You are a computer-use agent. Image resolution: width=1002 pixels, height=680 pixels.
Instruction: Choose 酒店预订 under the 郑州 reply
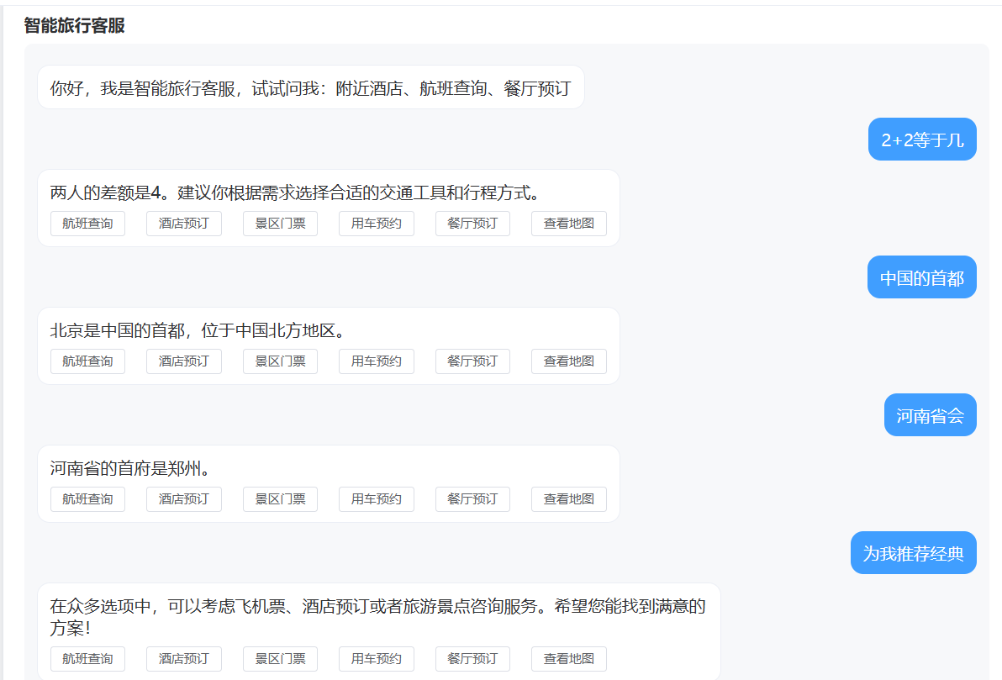pos(183,499)
